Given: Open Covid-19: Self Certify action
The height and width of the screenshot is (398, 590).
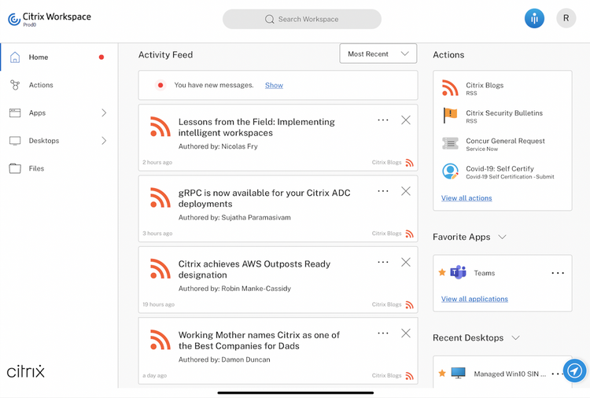Looking at the screenshot, I should [x=503, y=171].
